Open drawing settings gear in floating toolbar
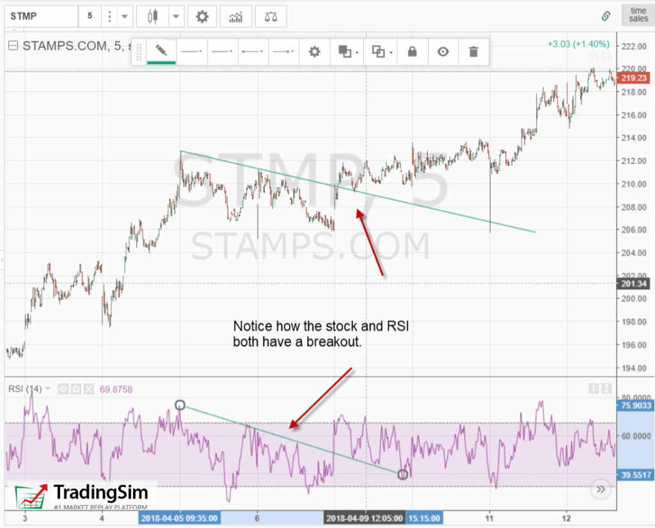The image size is (655, 528). (x=315, y=52)
